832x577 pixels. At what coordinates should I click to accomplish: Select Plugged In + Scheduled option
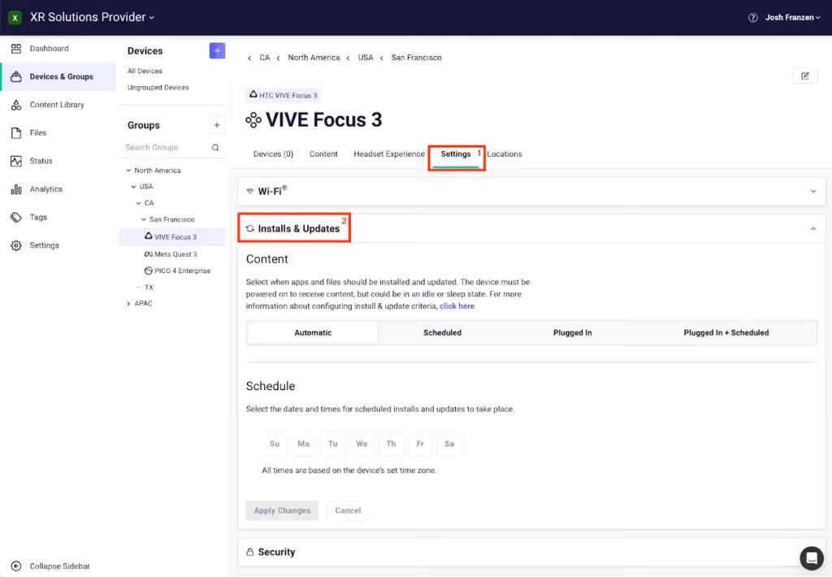[x=726, y=333]
